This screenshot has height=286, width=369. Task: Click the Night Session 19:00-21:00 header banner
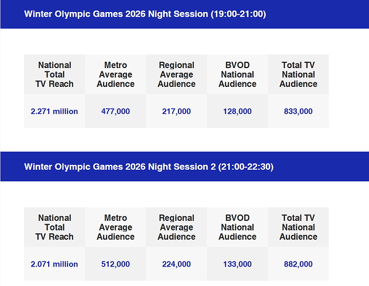click(x=145, y=14)
